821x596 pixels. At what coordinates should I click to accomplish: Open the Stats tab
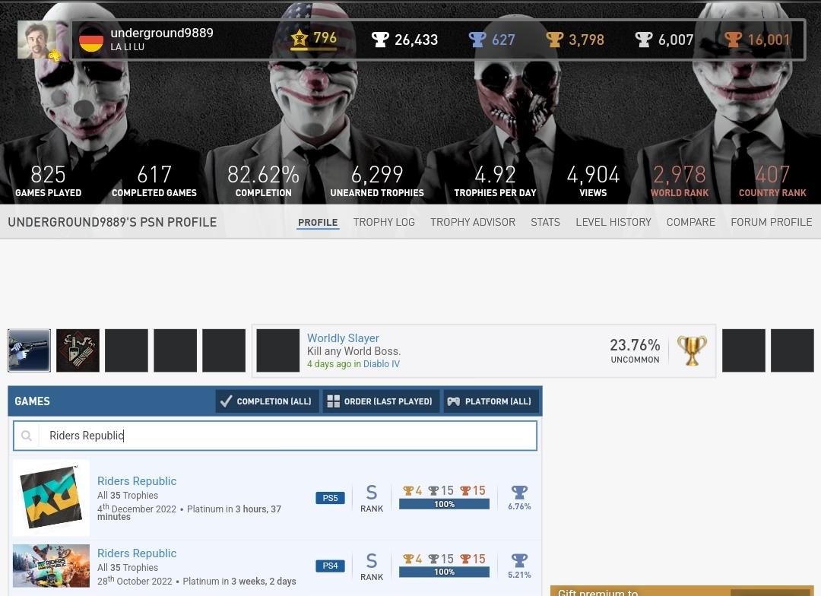point(545,222)
